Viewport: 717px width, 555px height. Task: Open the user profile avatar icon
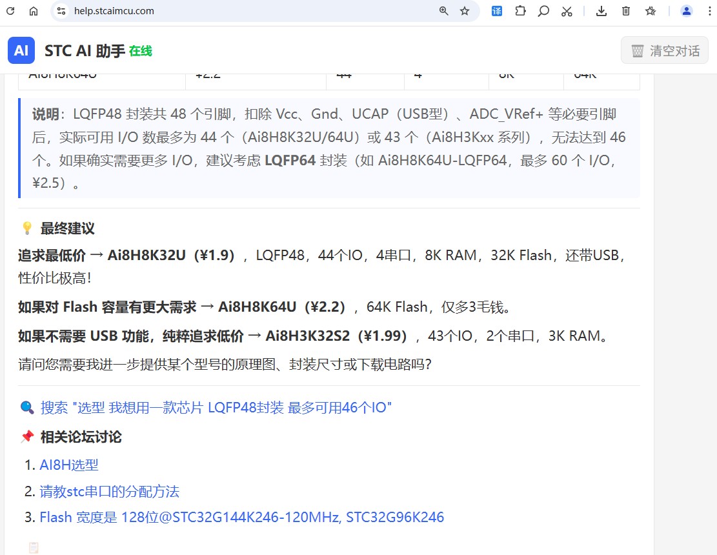click(x=687, y=11)
